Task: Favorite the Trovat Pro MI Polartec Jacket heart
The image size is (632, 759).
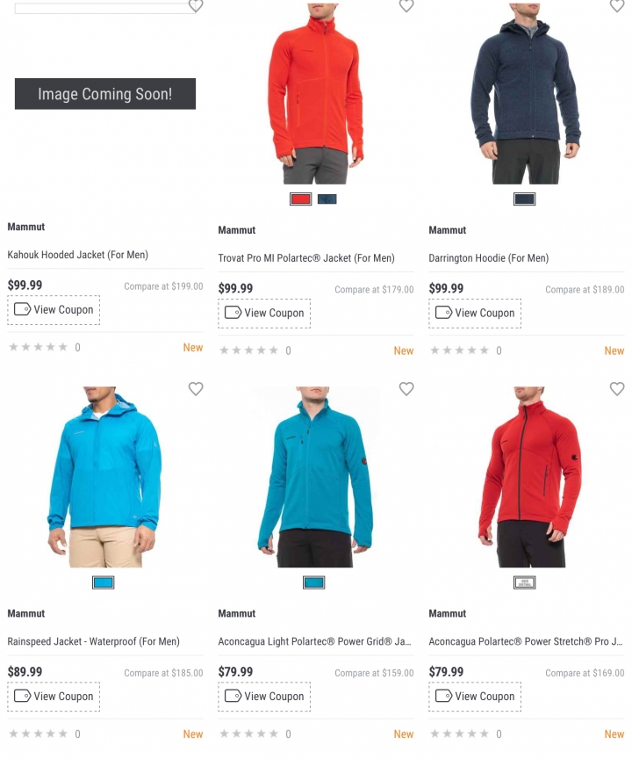Action: pyautogui.click(x=406, y=5)
